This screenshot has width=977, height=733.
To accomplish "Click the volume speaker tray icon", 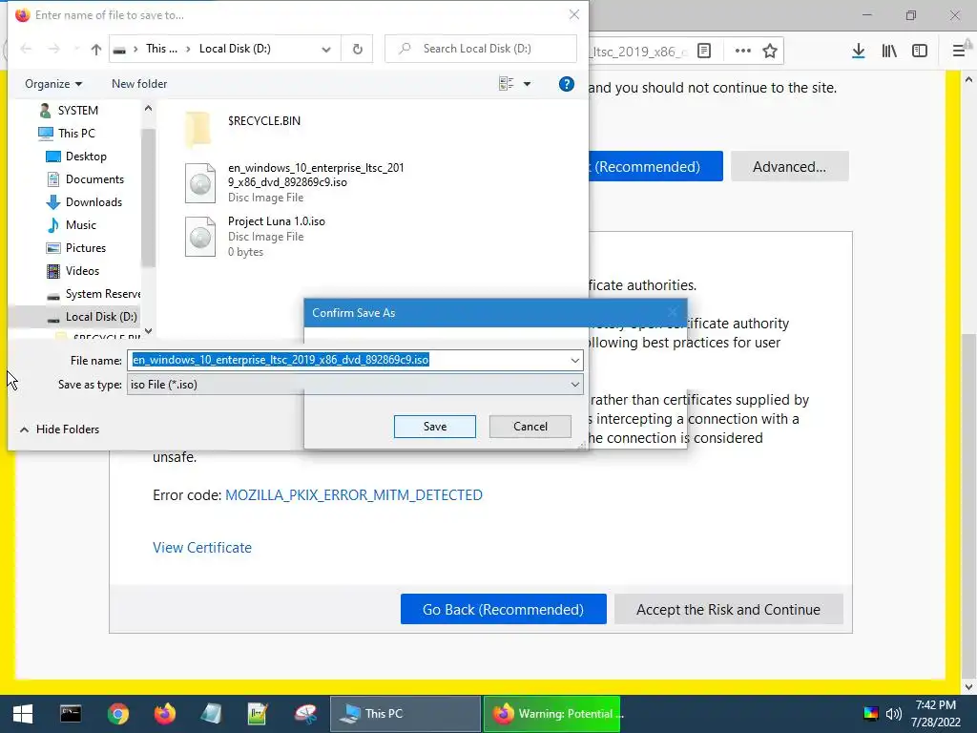I will [x=894, y=714].
